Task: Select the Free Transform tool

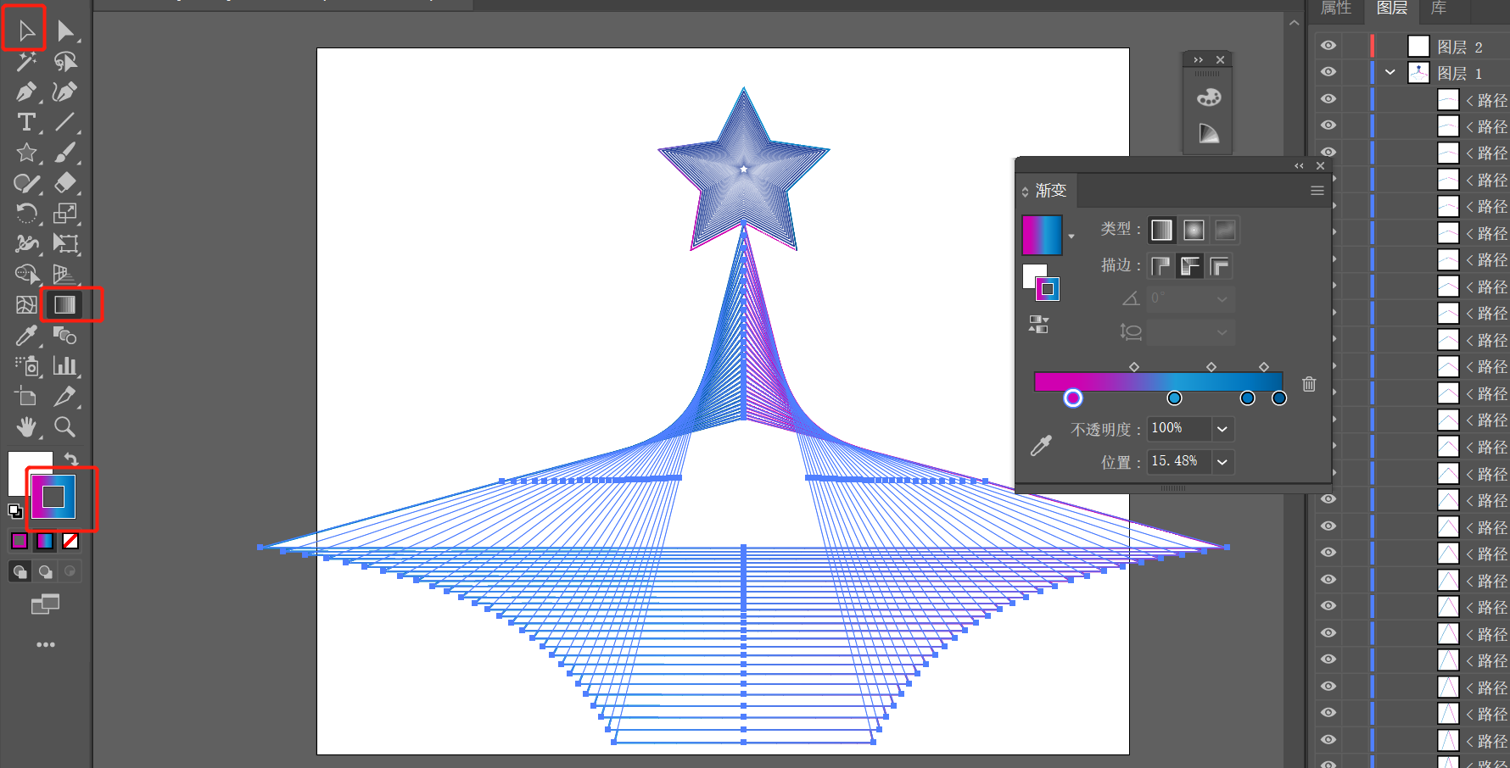Action: [x=65, y=244]
